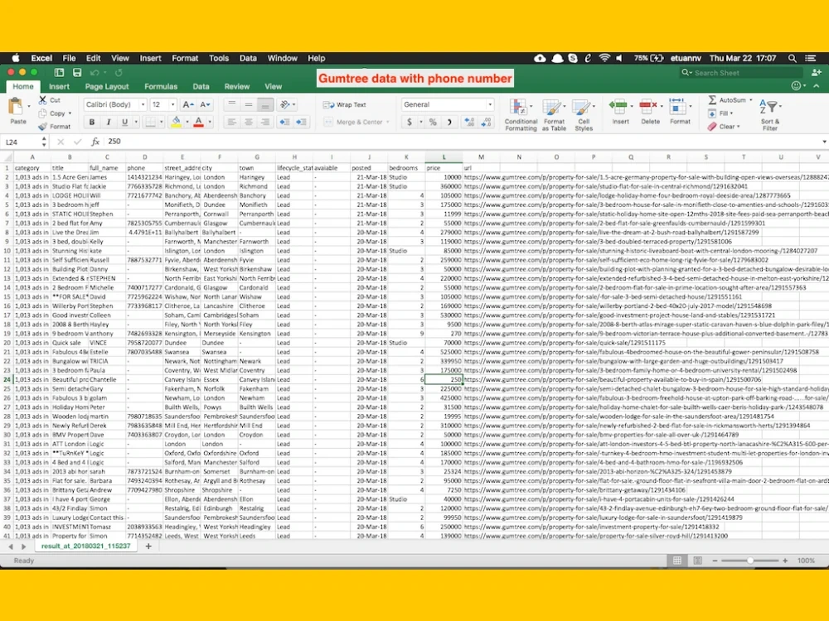Open the Review ribbon tab

tap(237, 87)
